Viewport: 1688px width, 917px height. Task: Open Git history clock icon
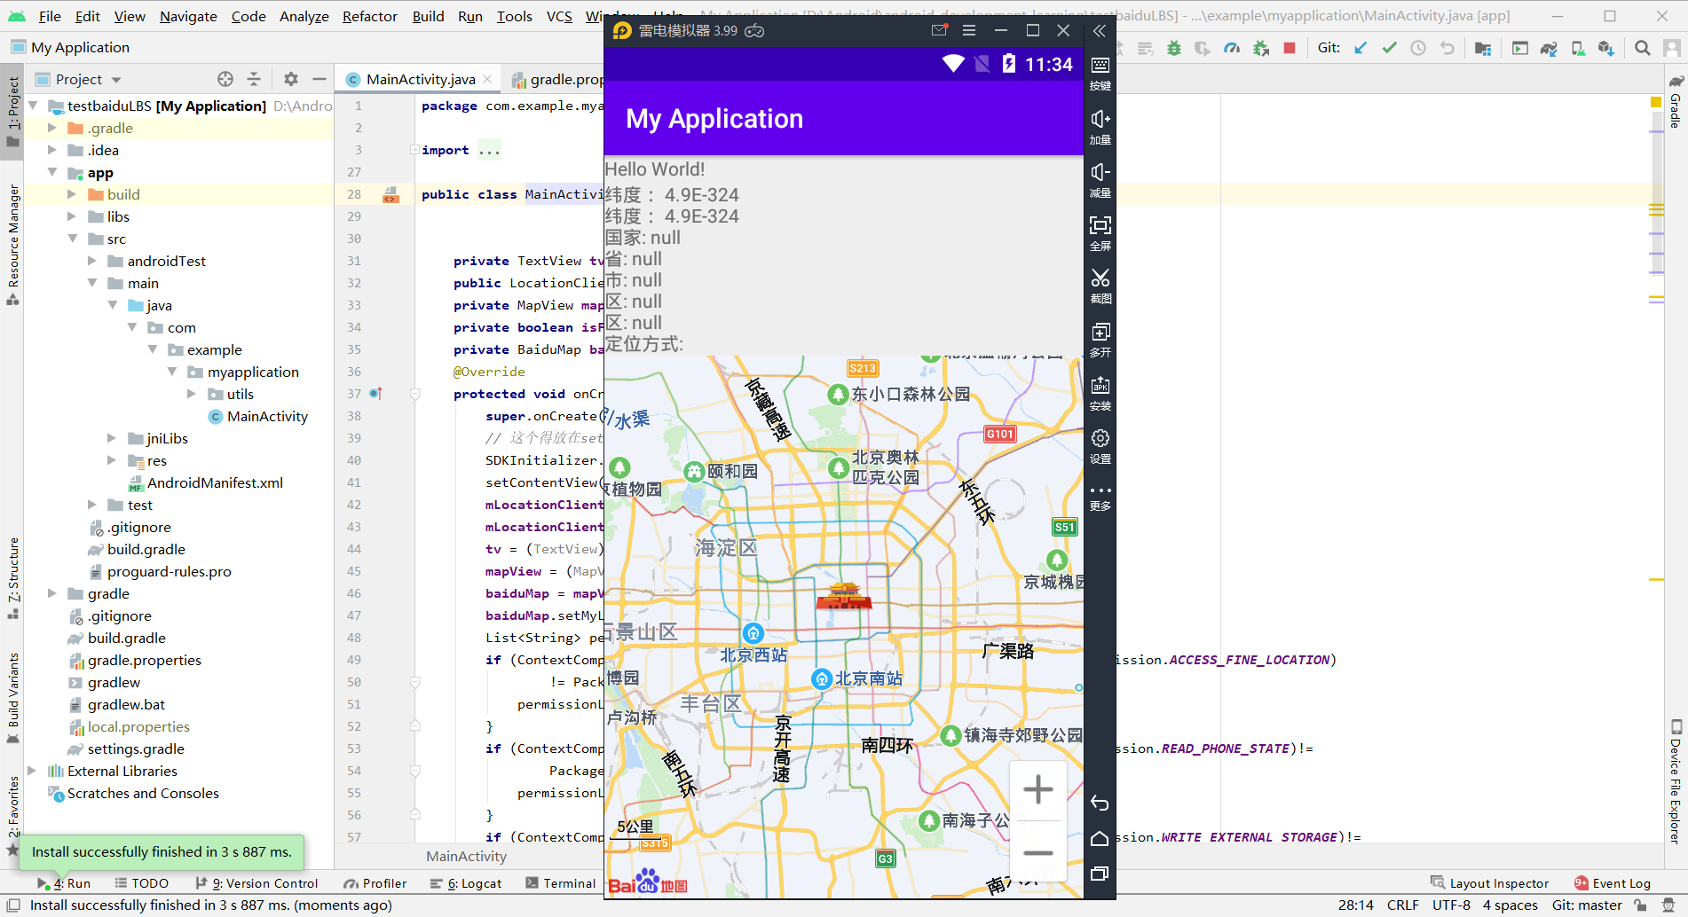point(1418,48)
